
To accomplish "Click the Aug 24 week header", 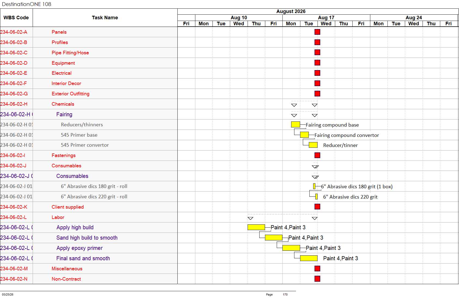I will [x=414, y=18].
